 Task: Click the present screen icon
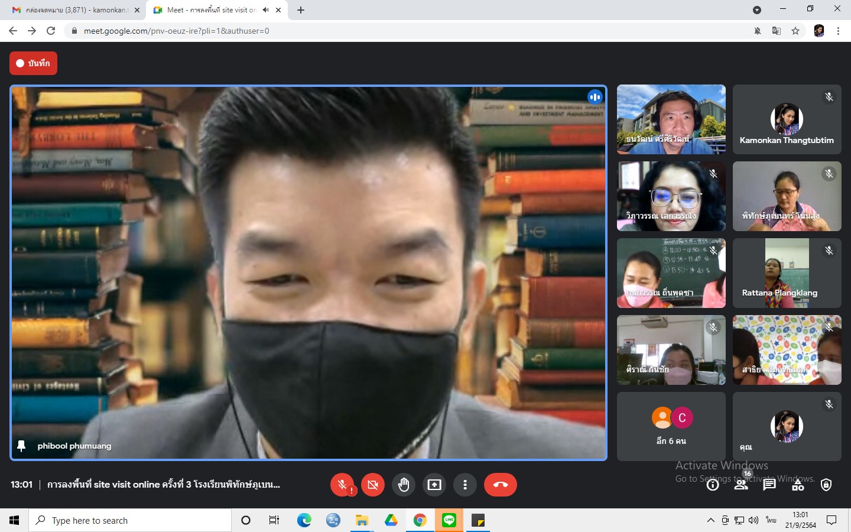[x=434, y=485]
